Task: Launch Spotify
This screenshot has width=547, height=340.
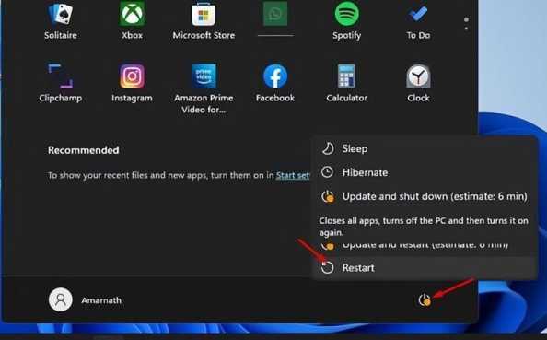Action: click(346, 20)
